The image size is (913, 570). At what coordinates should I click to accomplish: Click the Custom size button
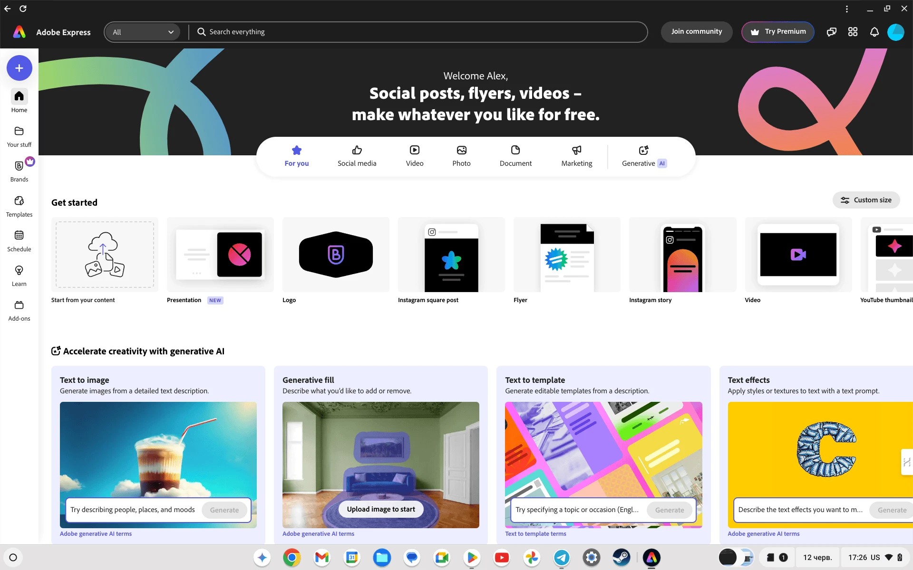[x=866, y=200]
